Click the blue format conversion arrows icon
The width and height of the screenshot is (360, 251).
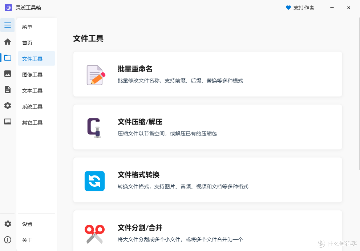tap(95, 181)
